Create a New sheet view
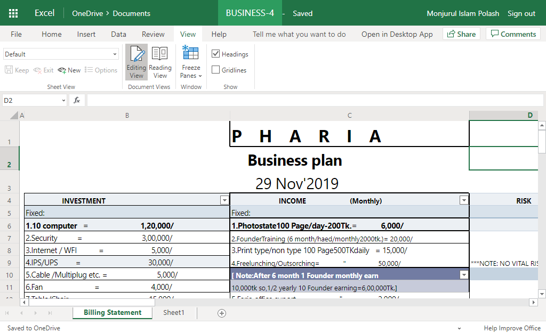This screenshot has height=333, width=546. (x=69, y=70)
